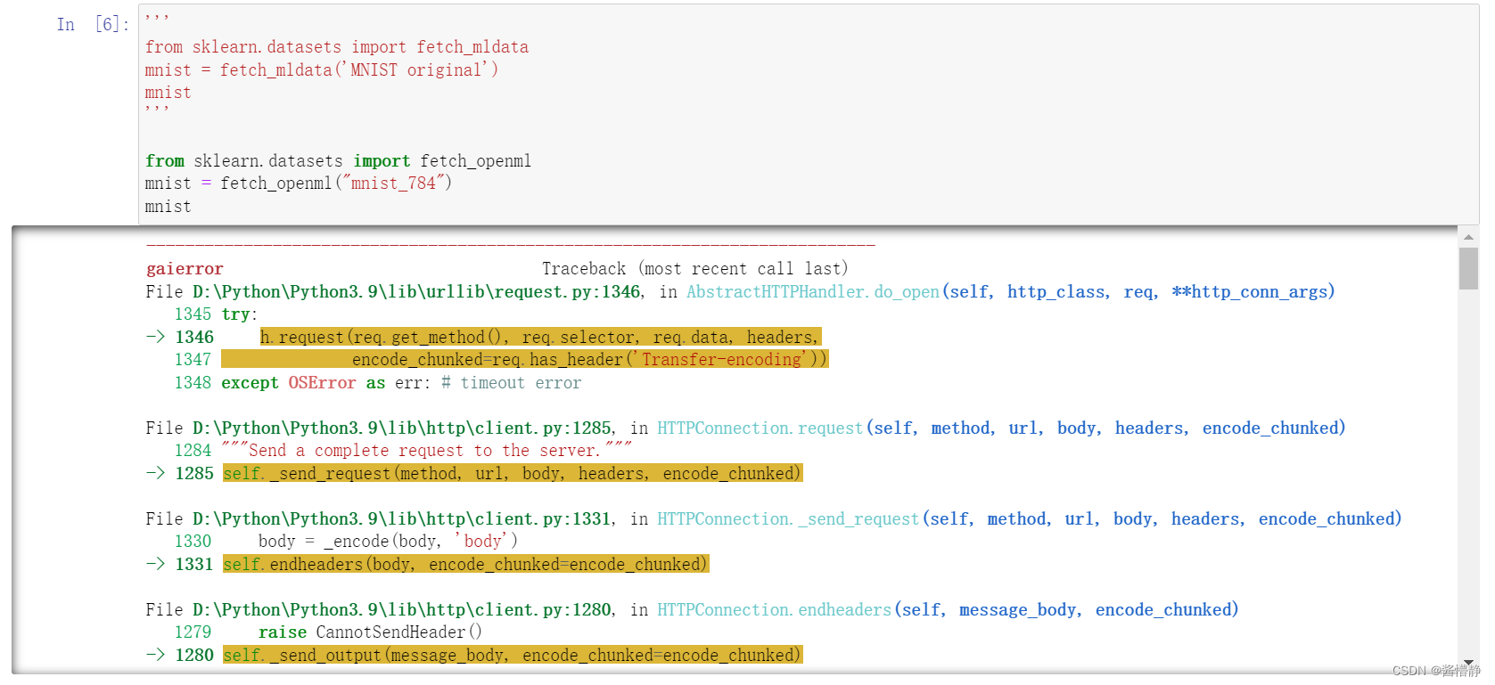Click highlighted line 1285 self._send_request

pyautogui.click(x=513, y=474)
